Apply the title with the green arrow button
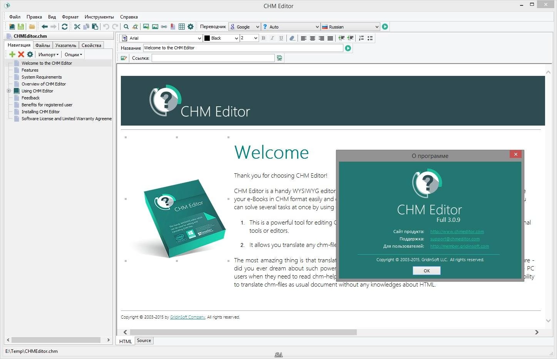This screenshot has width=557, height=359. pos(348,48)
